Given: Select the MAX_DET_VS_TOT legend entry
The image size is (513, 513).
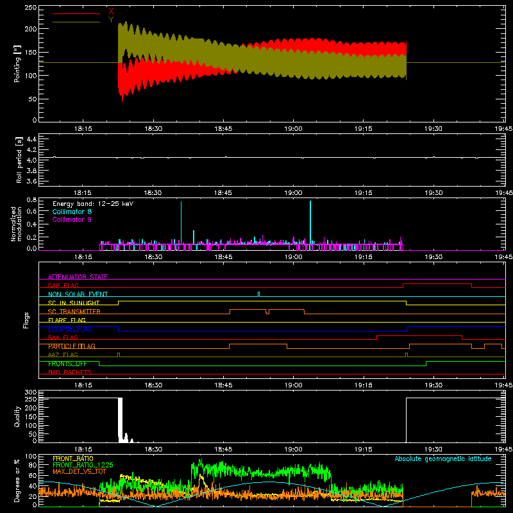Looking at the screenshot, I should pos(80,471).
